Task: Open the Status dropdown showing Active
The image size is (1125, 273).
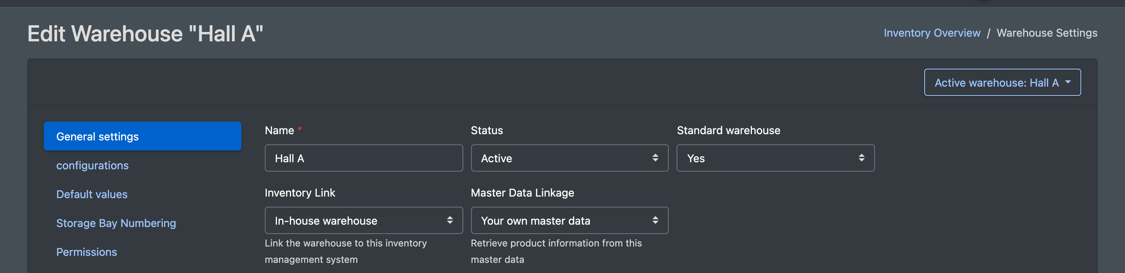Action: pyautogui.click(x=570, y=158)
